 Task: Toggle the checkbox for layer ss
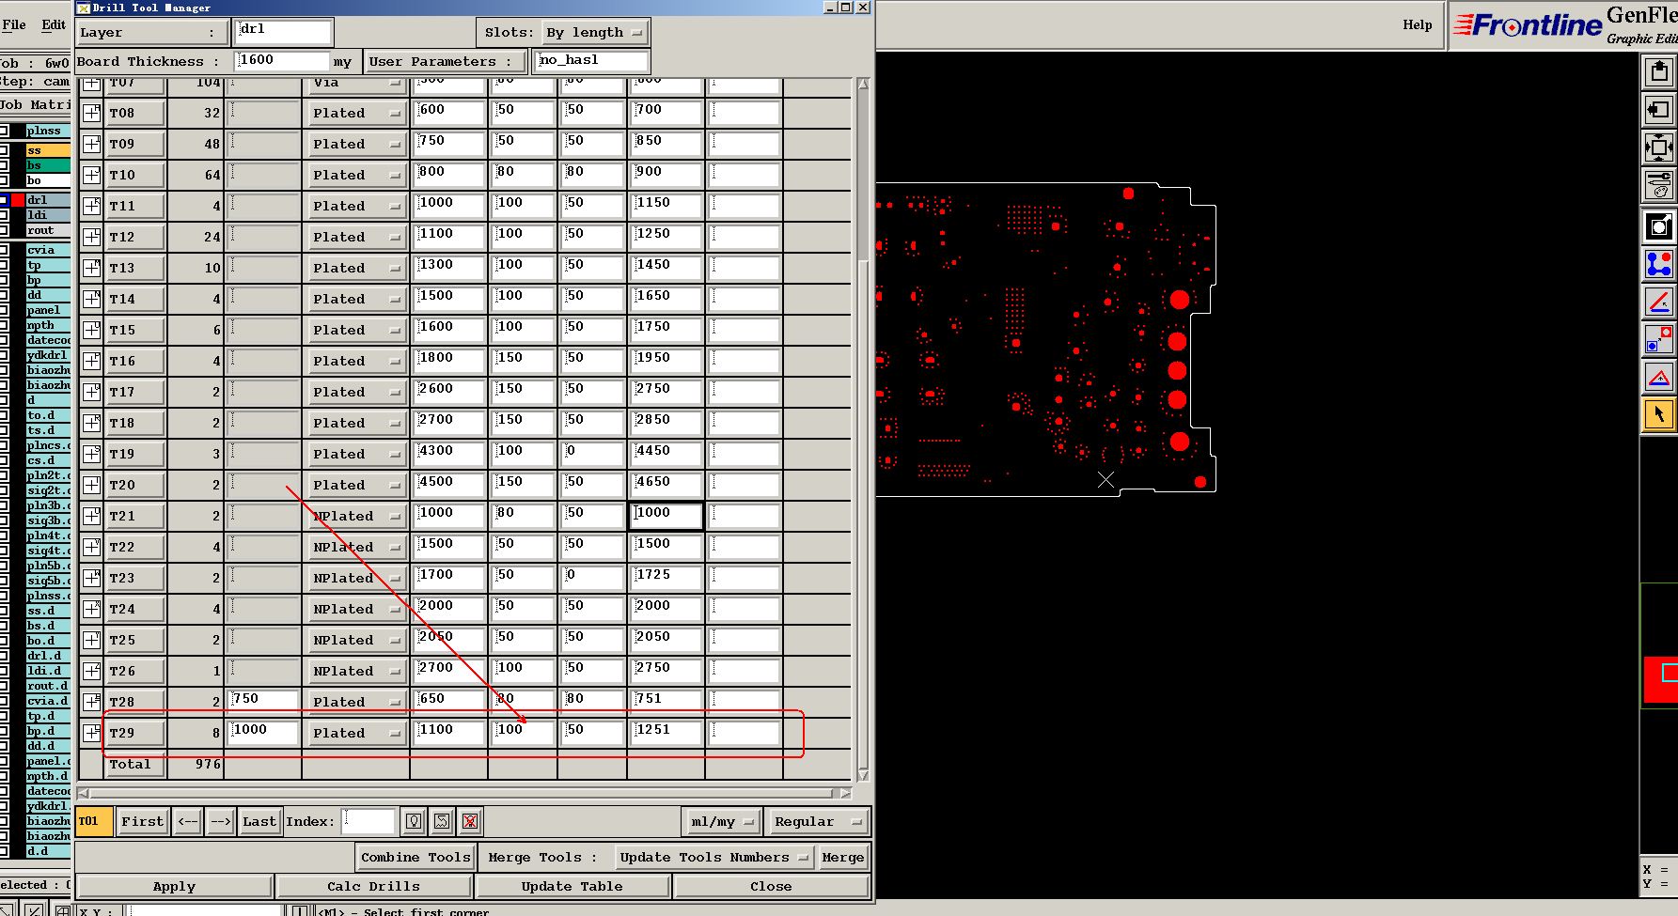click(x=4, y=150)
